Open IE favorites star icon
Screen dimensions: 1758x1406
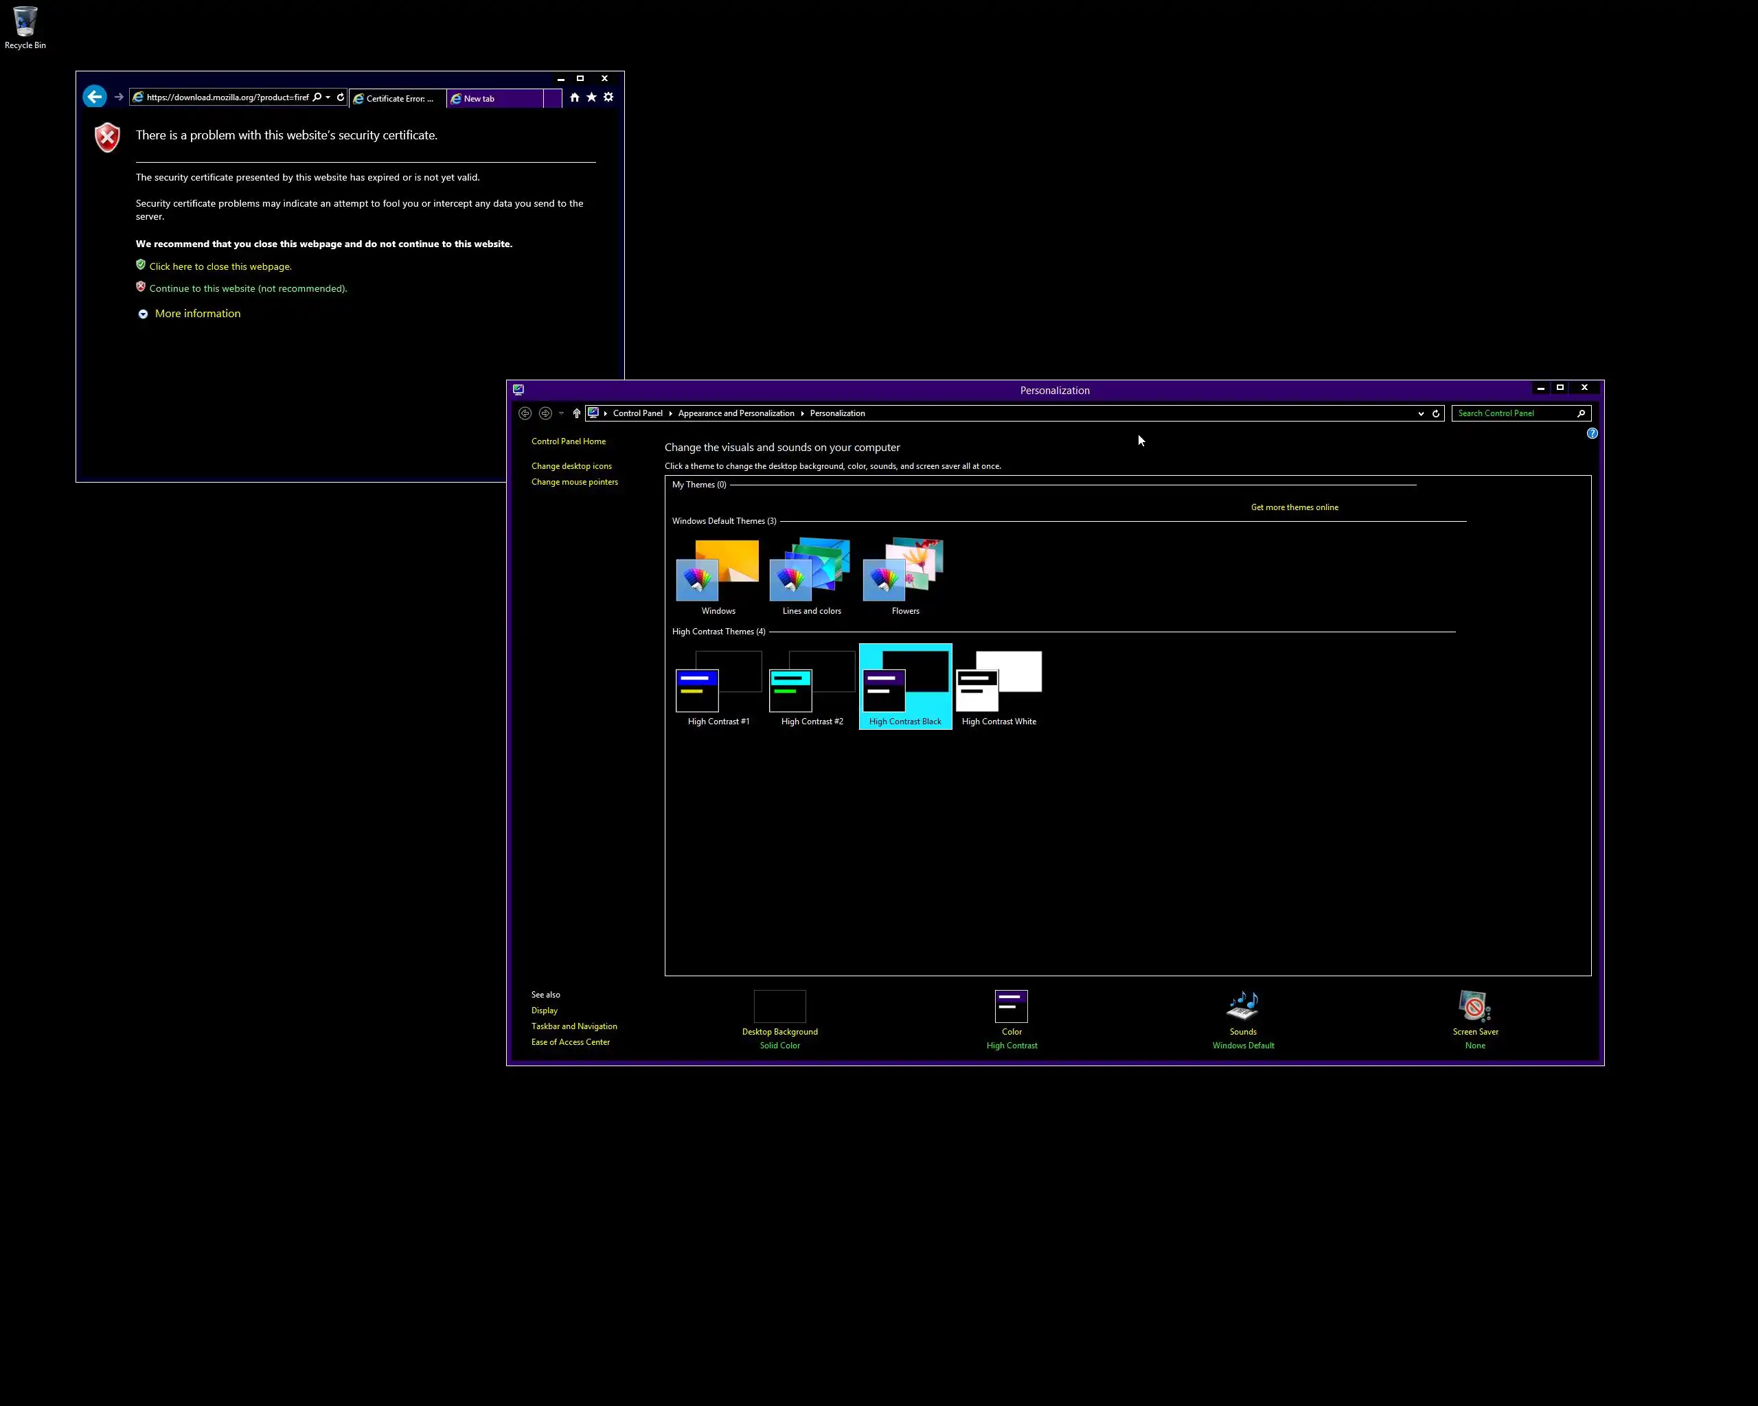(591, 97)
